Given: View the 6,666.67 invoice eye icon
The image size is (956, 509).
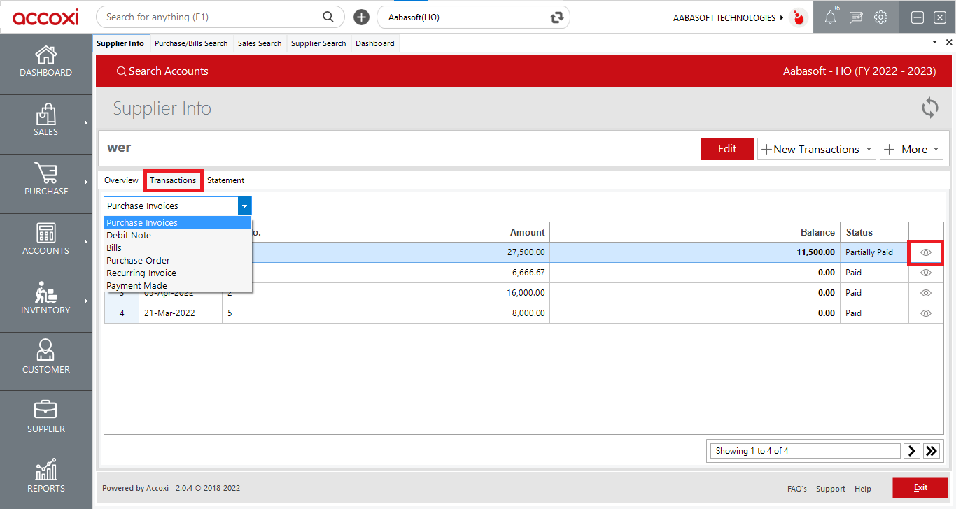Looking at the screenshot, I should click(x=926, y=273).
